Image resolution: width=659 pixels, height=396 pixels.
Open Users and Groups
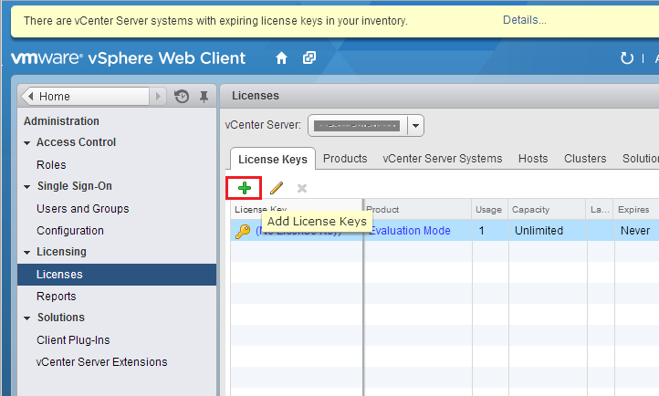pyautogui.click(x=83, y=208)
